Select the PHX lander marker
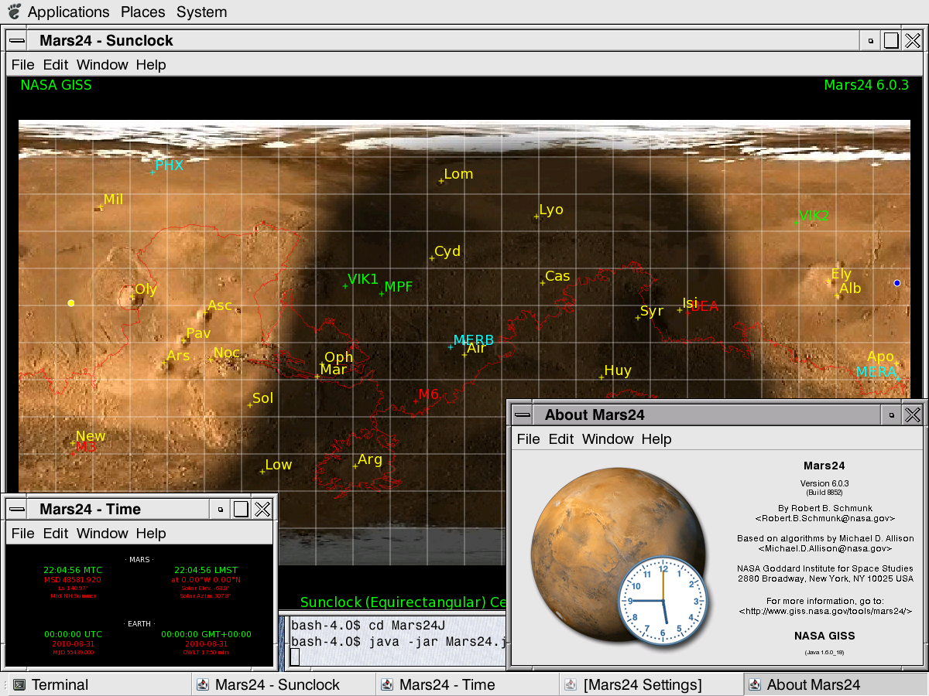The width and height of the screenshot is (929, 696). coord(153,172)
